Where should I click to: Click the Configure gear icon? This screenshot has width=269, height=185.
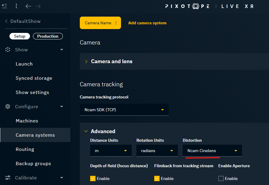coord(8,106)
